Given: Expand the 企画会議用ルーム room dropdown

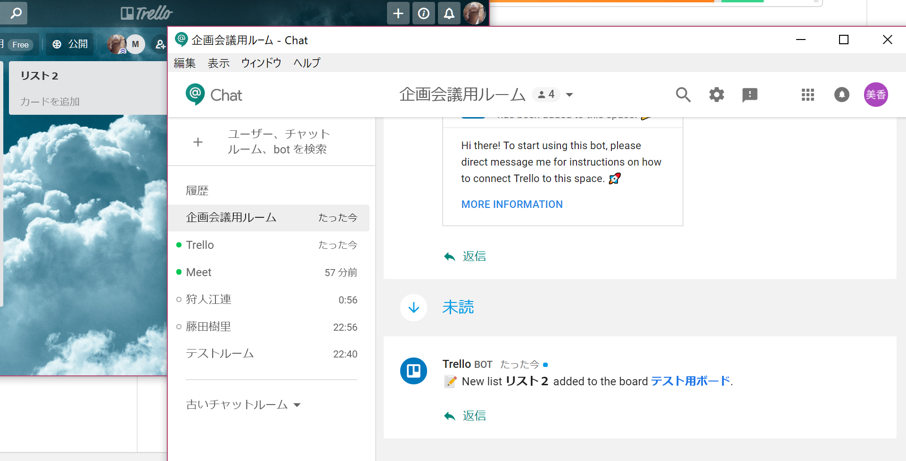Looking at the screenshot, I should click(x=569, y=95).
